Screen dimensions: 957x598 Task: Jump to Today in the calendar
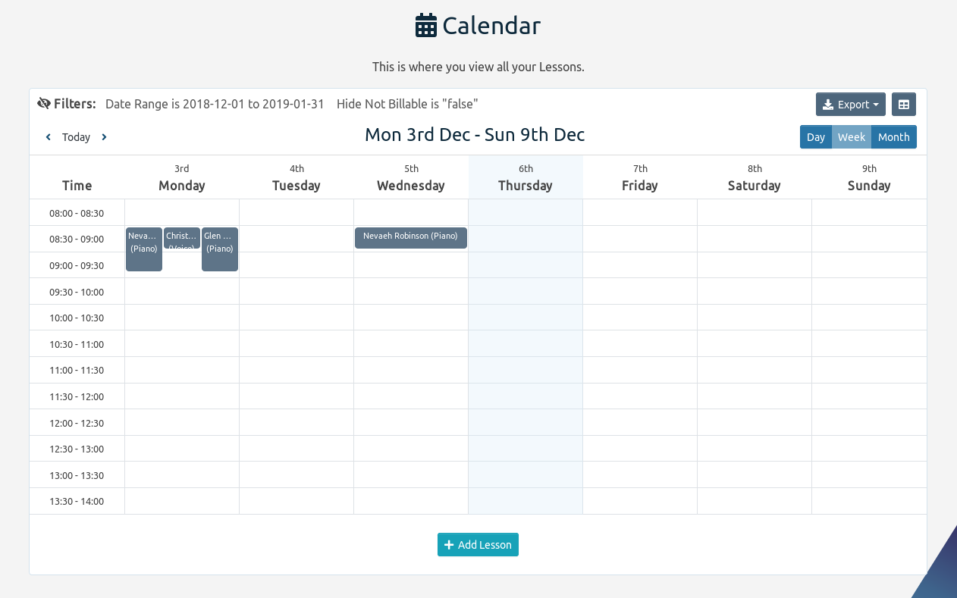(76, 137)
